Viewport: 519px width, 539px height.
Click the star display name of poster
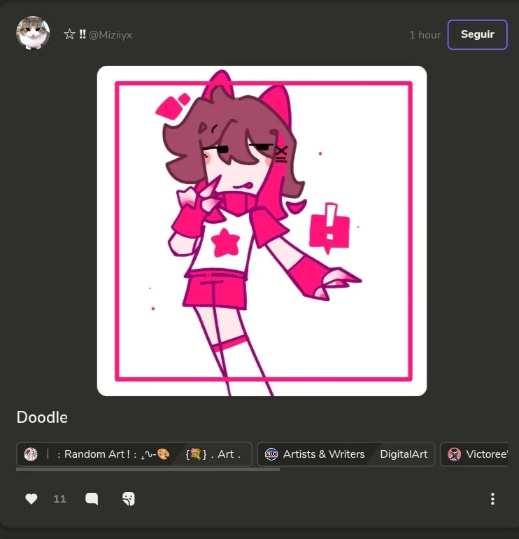(75, 34)
